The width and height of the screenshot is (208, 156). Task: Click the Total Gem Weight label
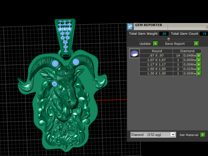[x=143, y=34]
